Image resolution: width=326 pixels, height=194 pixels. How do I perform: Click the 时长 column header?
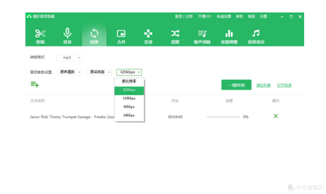[x=175, y=101]
